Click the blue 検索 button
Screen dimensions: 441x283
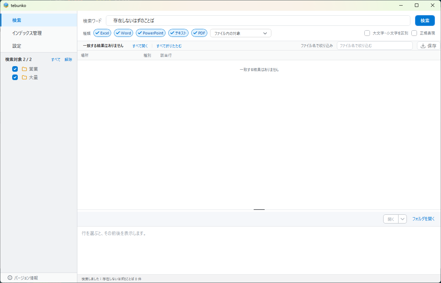425,21
